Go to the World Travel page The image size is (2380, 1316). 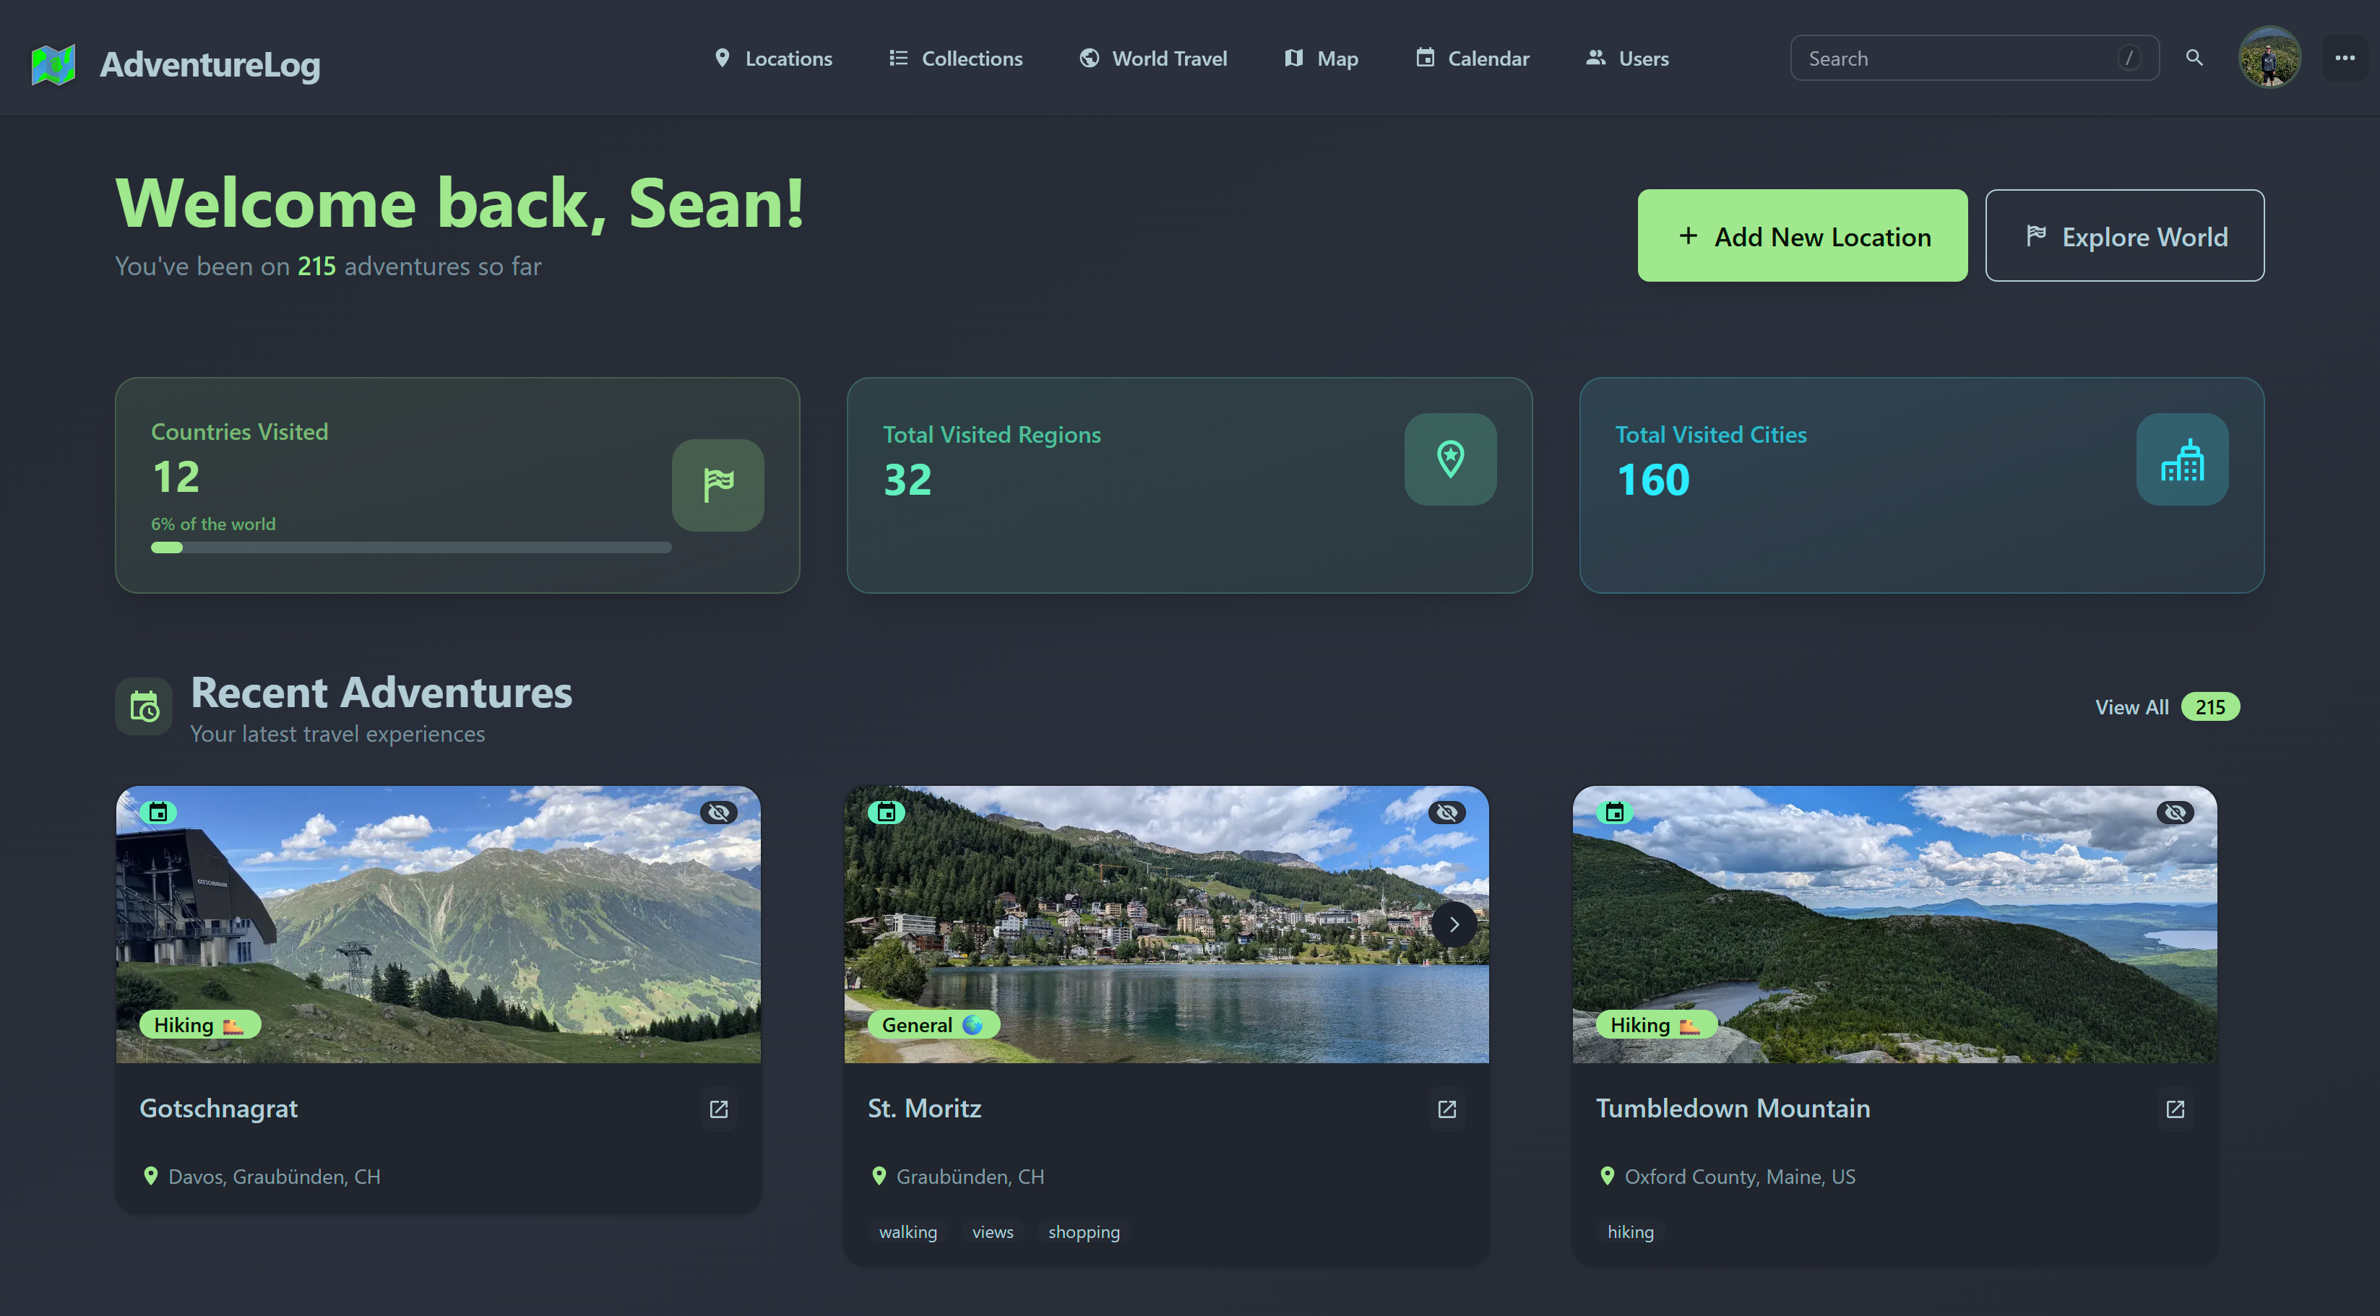[1153, 59]
